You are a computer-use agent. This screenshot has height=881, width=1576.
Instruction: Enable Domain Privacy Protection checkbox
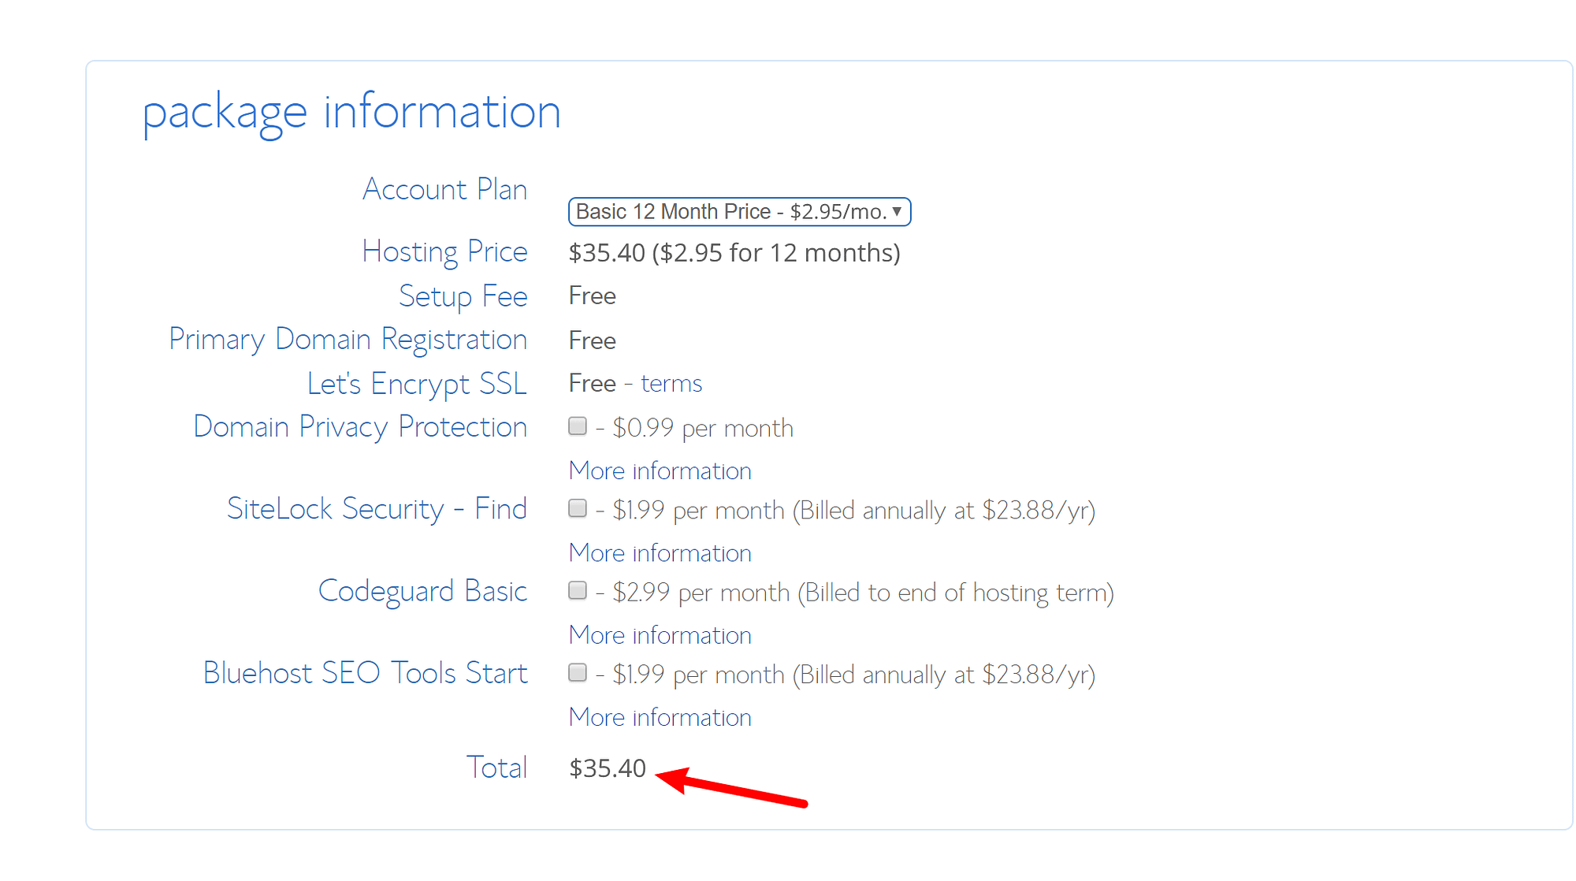[578, 426]
